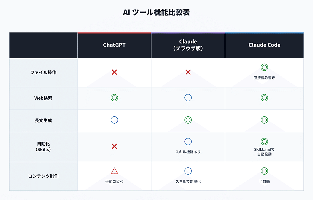This screenshot has width=313, height=200.
Task: Click the double circle above 半自動
Action: 264,171
